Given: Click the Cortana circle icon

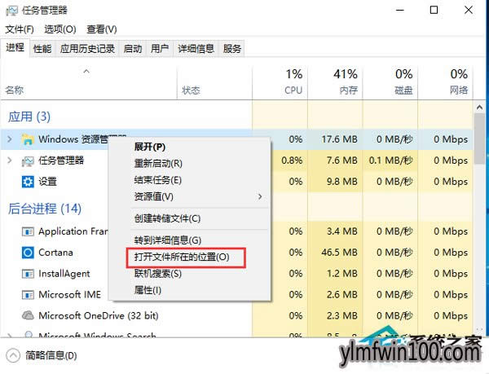Looking at the screenshot, I should tap(28, 253).
